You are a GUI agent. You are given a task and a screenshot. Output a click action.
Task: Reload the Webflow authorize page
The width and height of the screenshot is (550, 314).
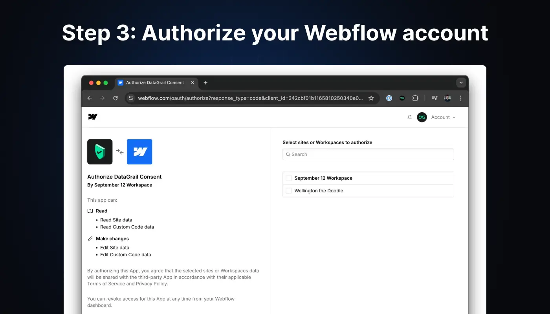[115, 98]
